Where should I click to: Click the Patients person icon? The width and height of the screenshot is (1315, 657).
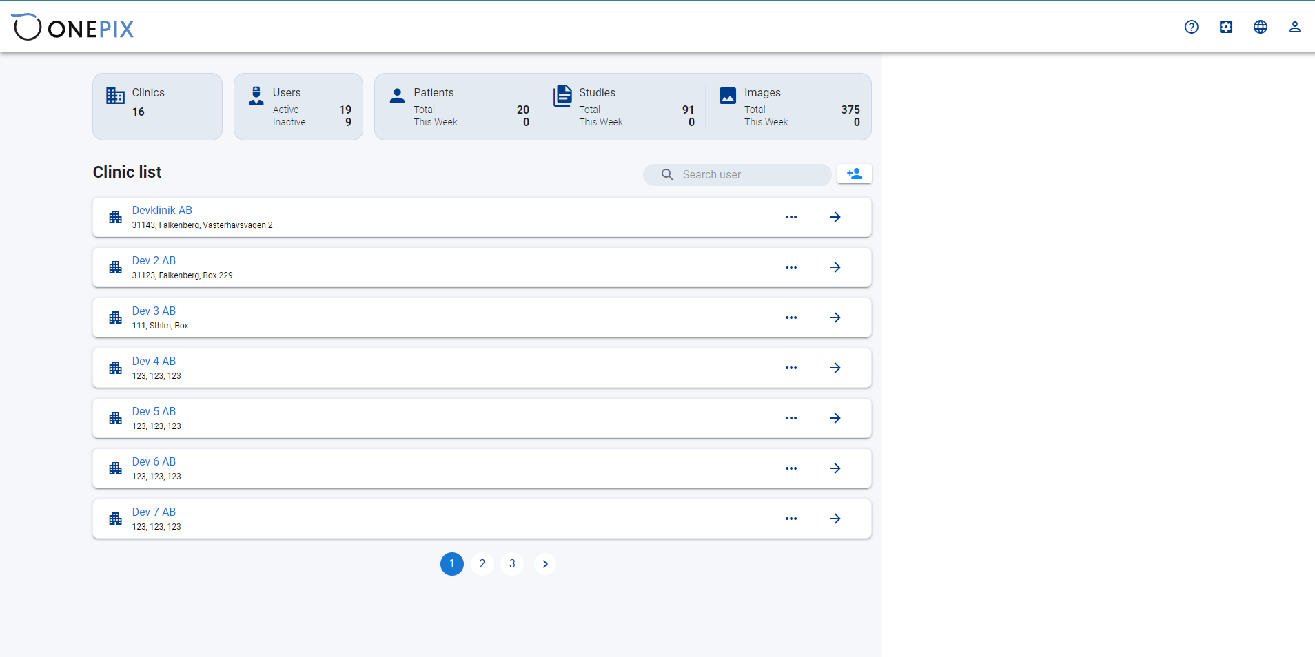coord(397,96)
